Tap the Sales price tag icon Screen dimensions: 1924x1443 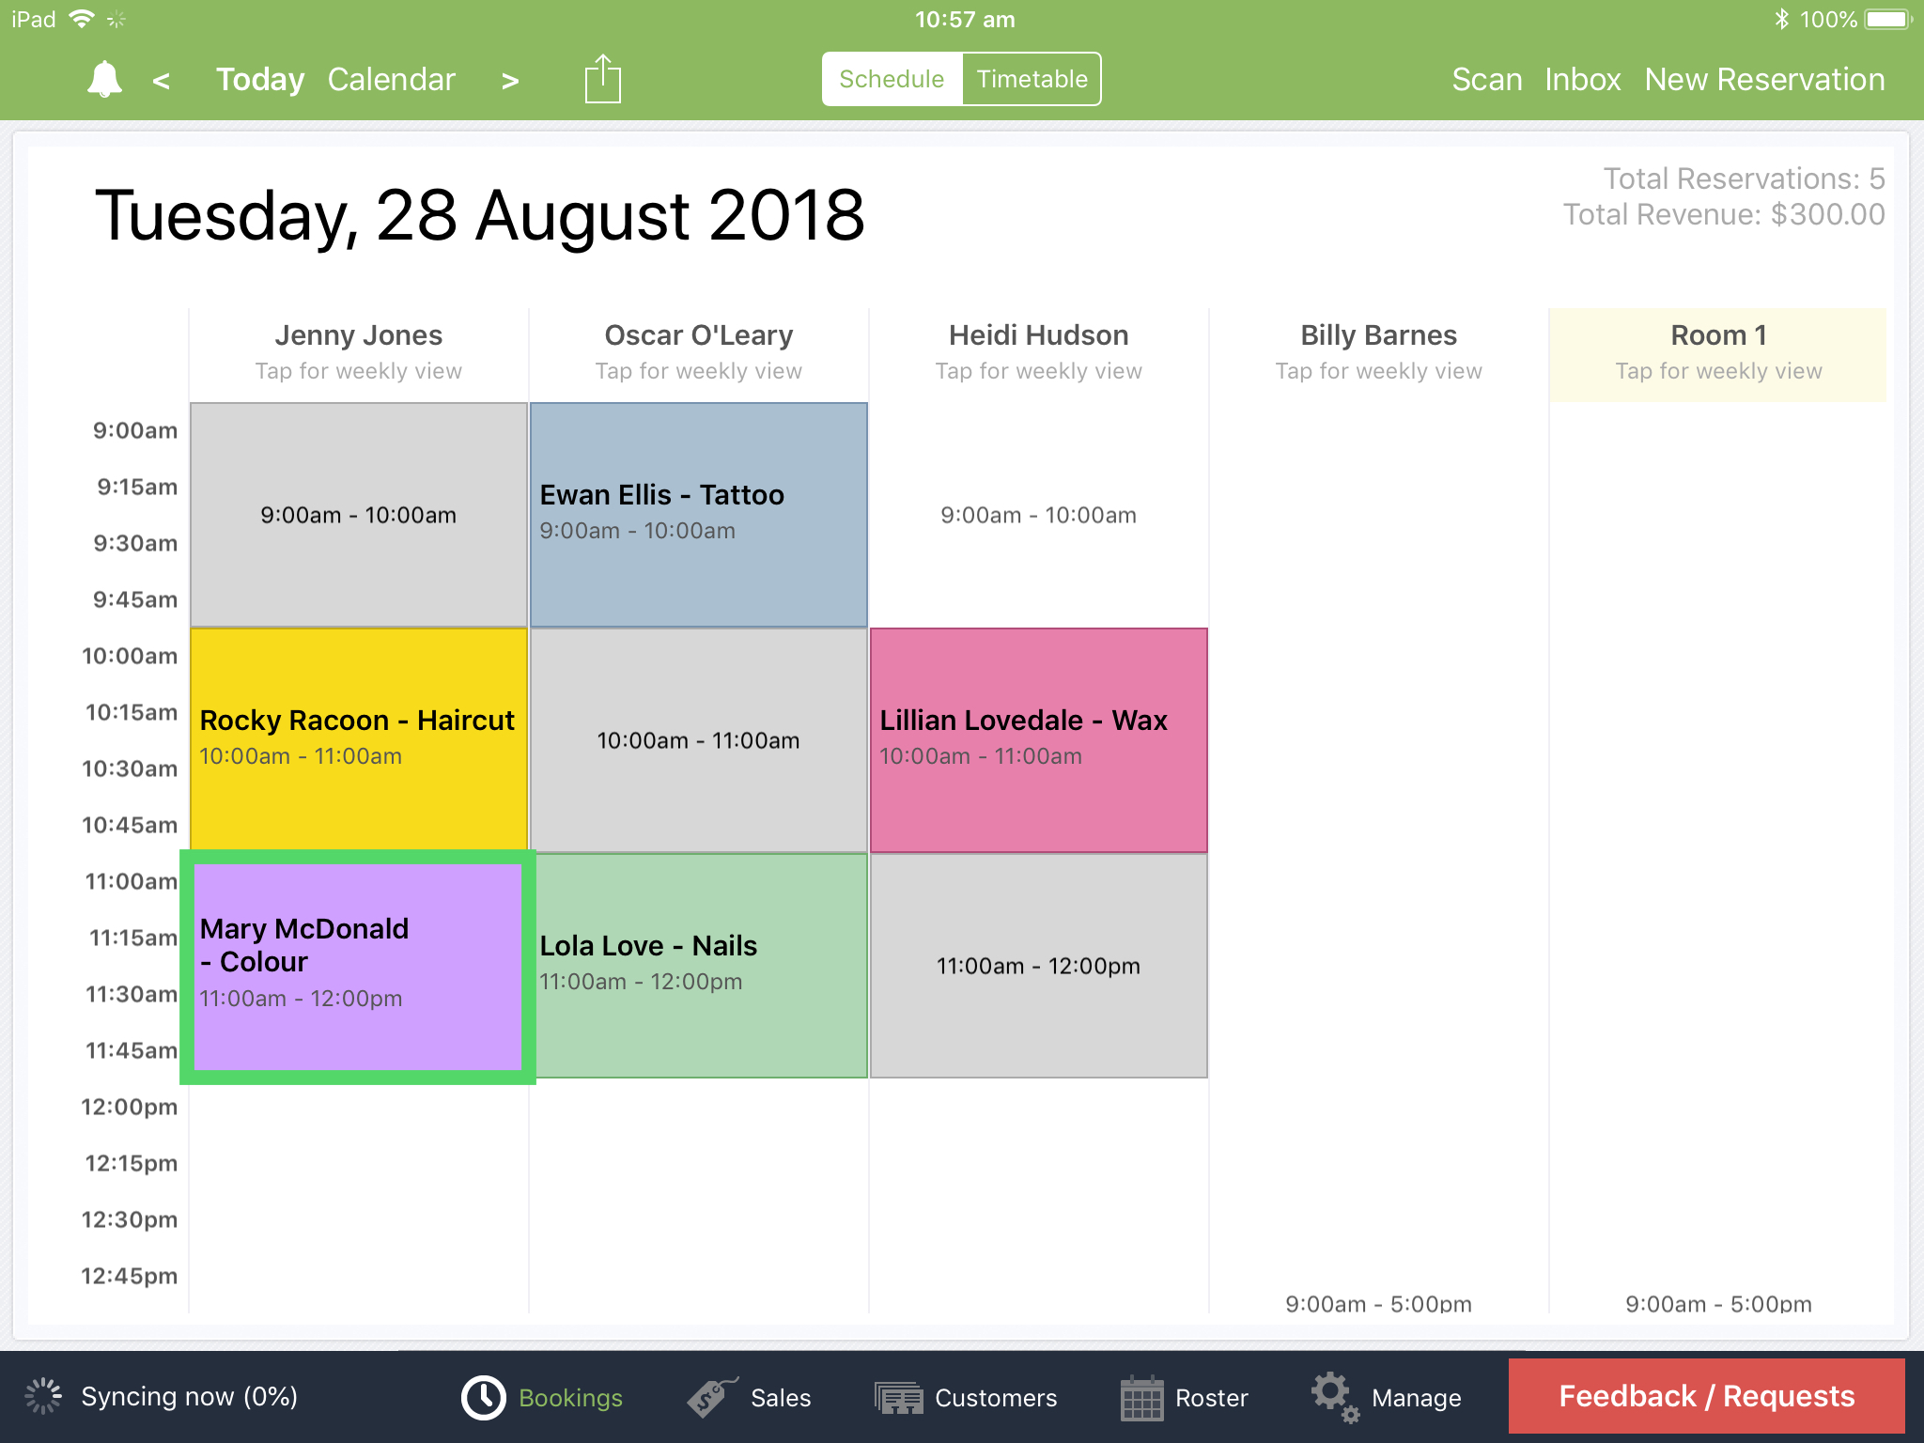[x=711, y=1397]
